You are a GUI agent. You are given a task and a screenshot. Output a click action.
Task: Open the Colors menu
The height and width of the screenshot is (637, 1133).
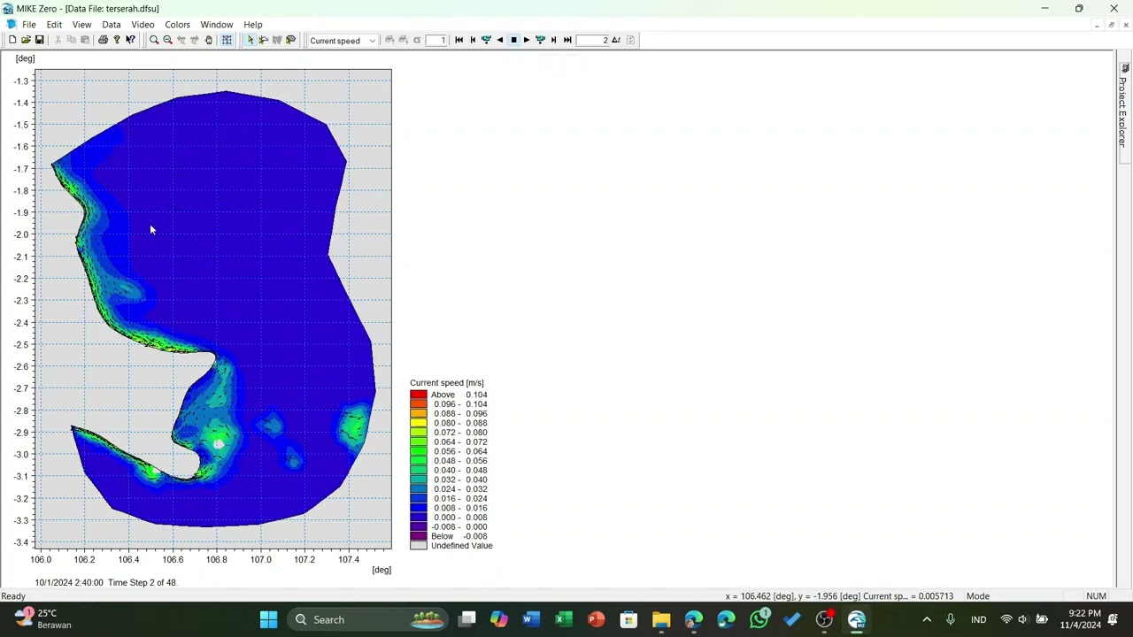click(177, 25)
